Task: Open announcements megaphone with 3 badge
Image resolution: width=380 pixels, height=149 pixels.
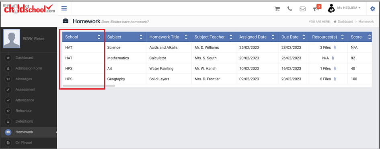Action: 317,8
